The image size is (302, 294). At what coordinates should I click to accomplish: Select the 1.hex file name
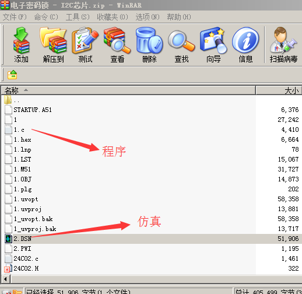pyautogui.click(x=22, y=139)
